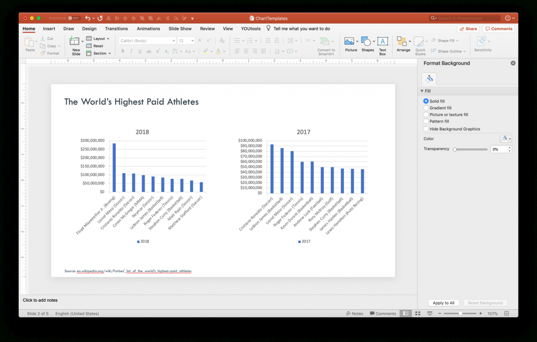Close the Format Background pane
This screenshot has width=537, height=342.
pos(513,63)
